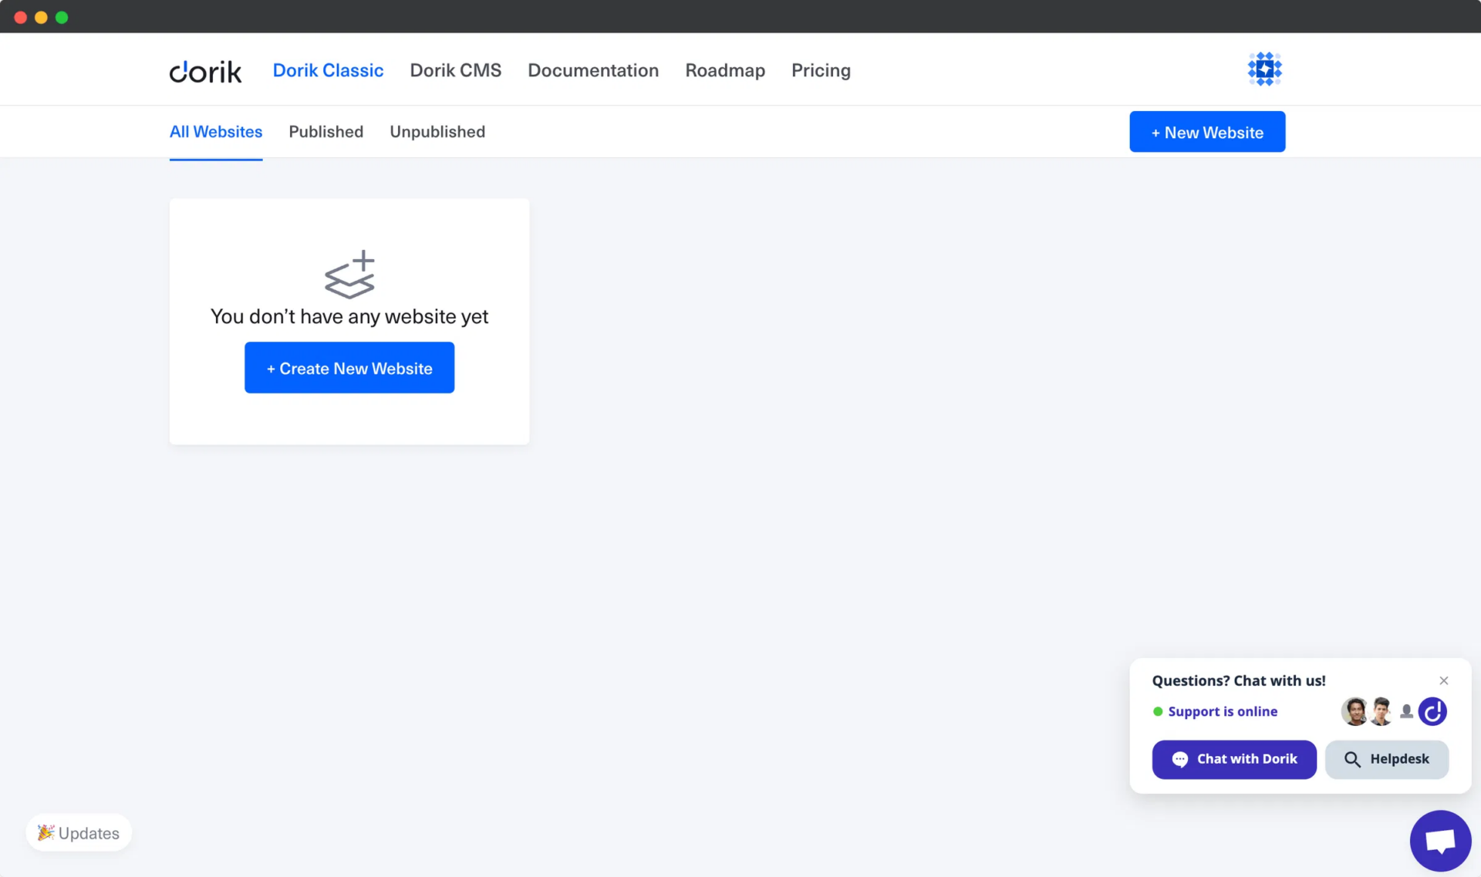
Task: Go to Documentation page
Action: [592, 70]
